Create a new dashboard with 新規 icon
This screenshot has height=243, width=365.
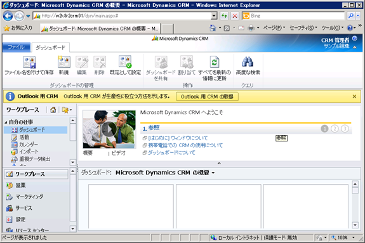click(x=63, y=62)
